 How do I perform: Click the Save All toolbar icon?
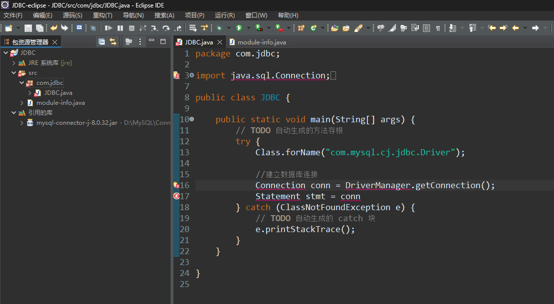click(x=39, y=28)
